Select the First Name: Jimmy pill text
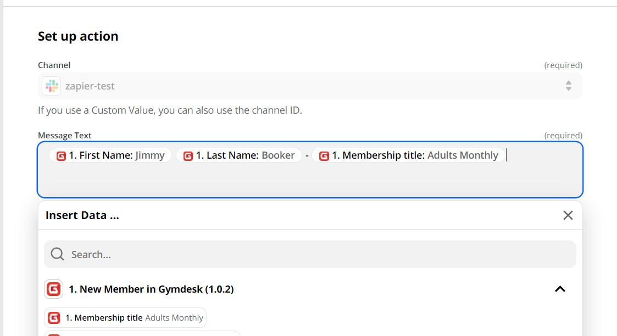 (x=116, y=155)
